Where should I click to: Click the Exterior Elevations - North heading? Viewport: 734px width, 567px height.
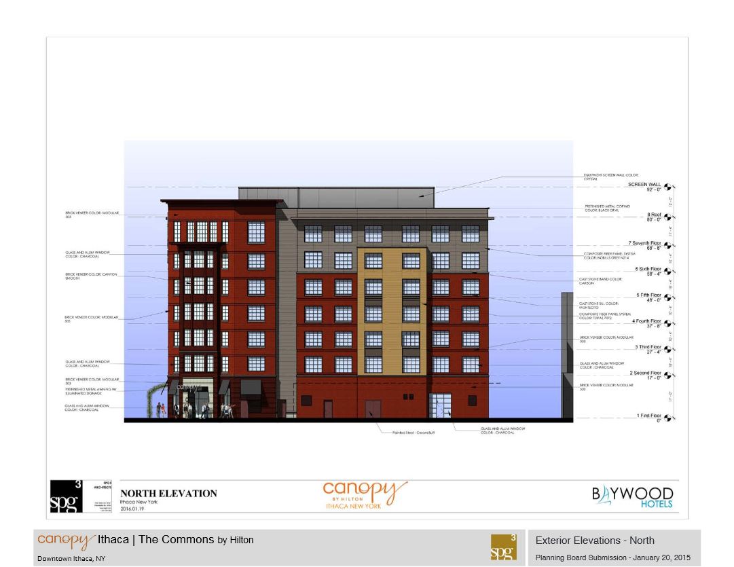(595, 541)
